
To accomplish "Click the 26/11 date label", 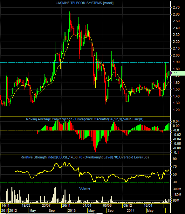I will click(x=66, y=205).
